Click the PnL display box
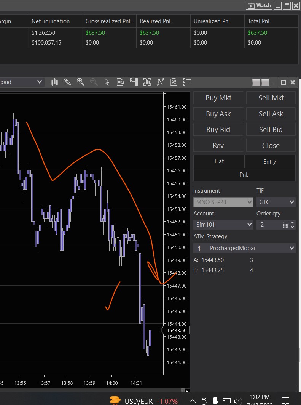 [x=244, y=175]
